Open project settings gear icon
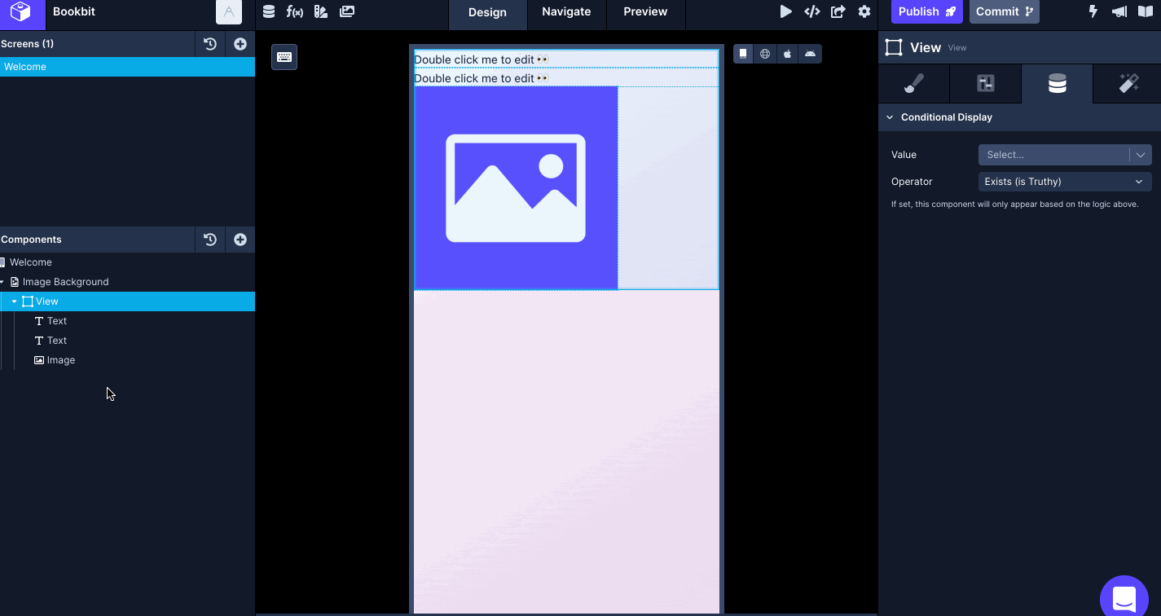This screenshot has width=1161, height=616. [864, 11]
